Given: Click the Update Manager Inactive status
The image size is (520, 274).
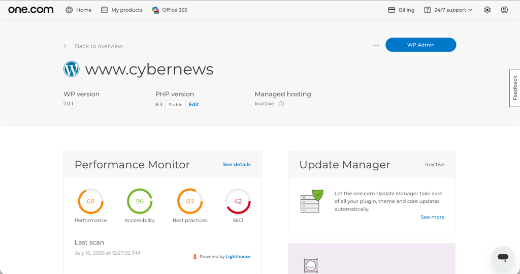Looking at the screenshot, I should 435,164.
